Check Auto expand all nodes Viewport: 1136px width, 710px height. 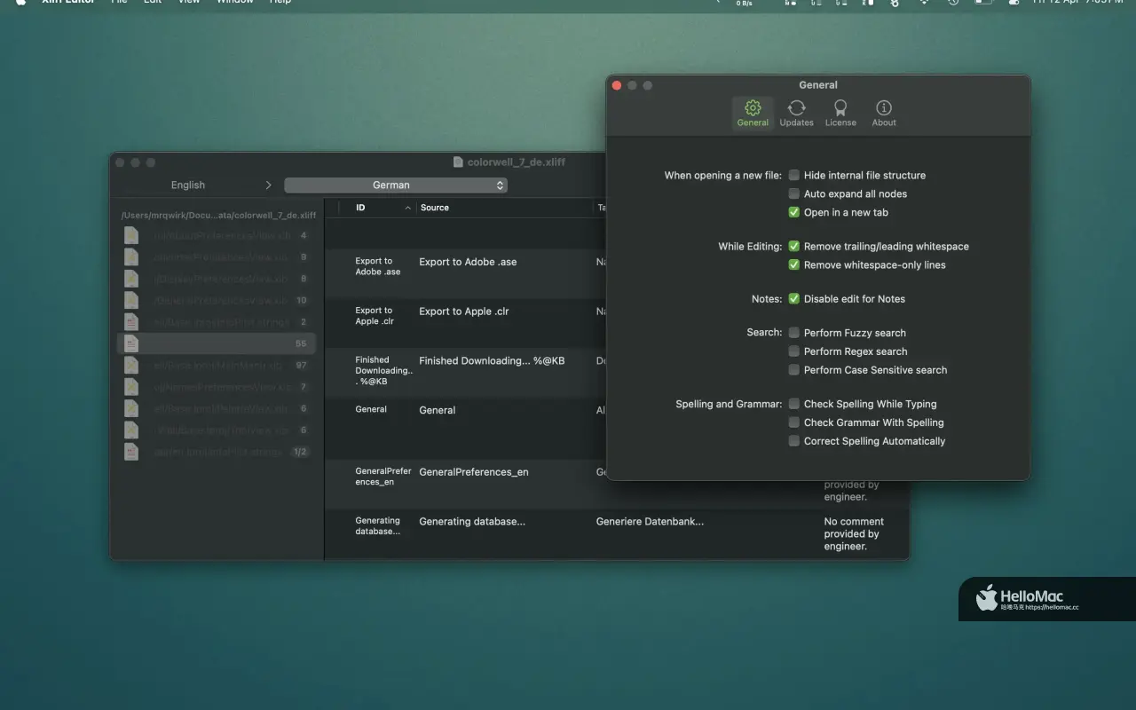point(794,194)
